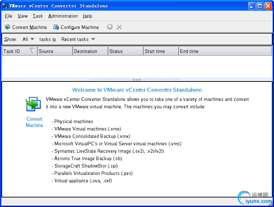
Task: Click the round stop task icon
Action: point(110,27)
